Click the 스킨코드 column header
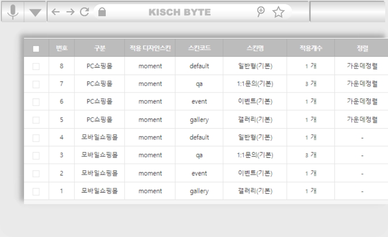 click(199, 48)
